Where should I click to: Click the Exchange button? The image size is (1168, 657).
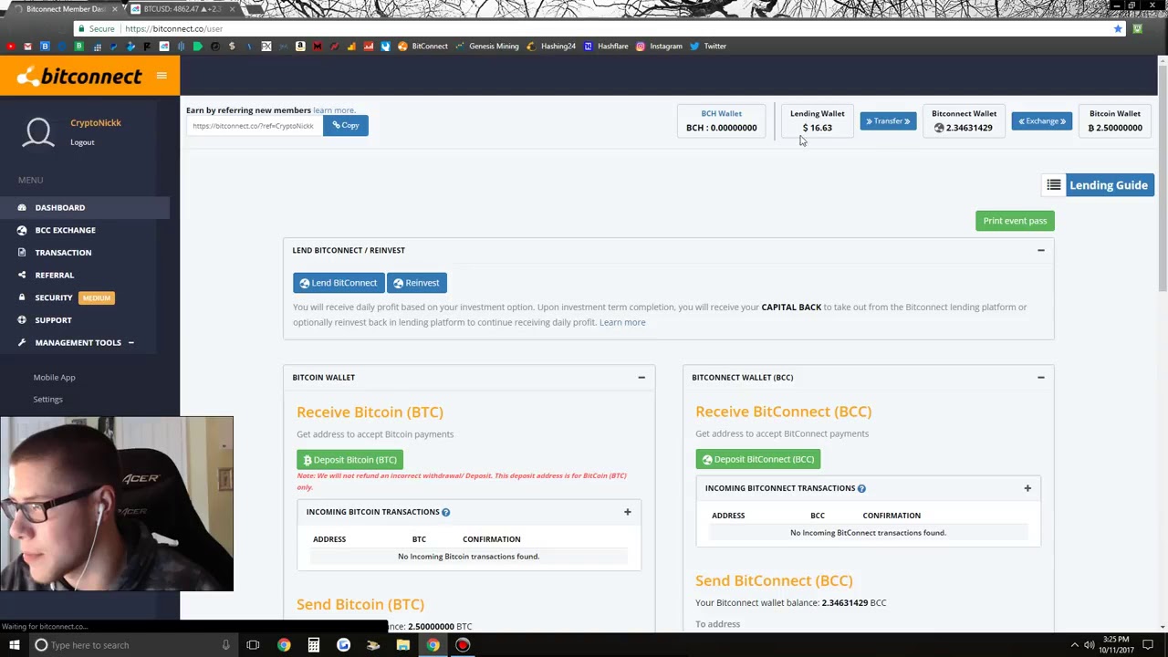1041,121
